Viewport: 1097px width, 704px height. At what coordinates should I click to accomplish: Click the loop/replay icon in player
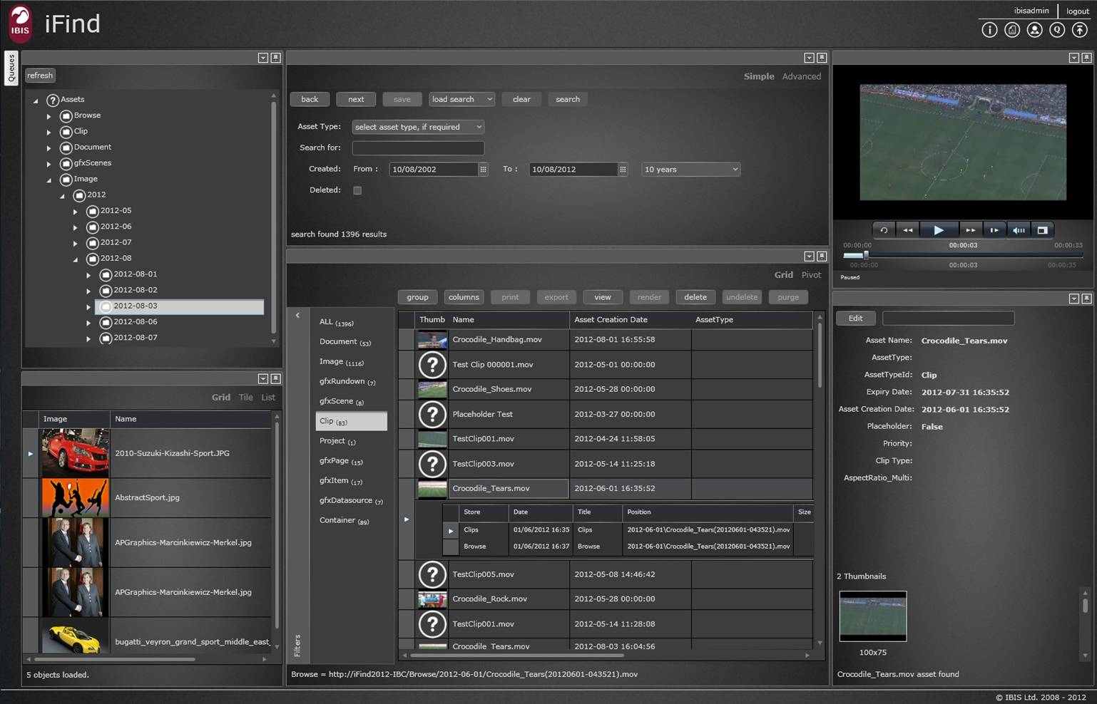(884, 230)
